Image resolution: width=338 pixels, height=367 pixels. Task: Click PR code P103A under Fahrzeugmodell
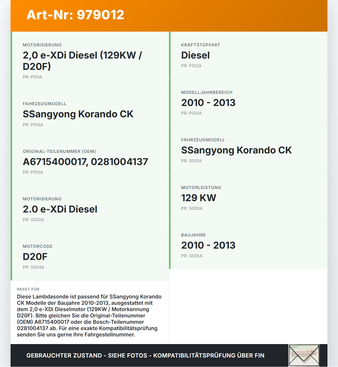pyautogui.click(x=33, y=125)
